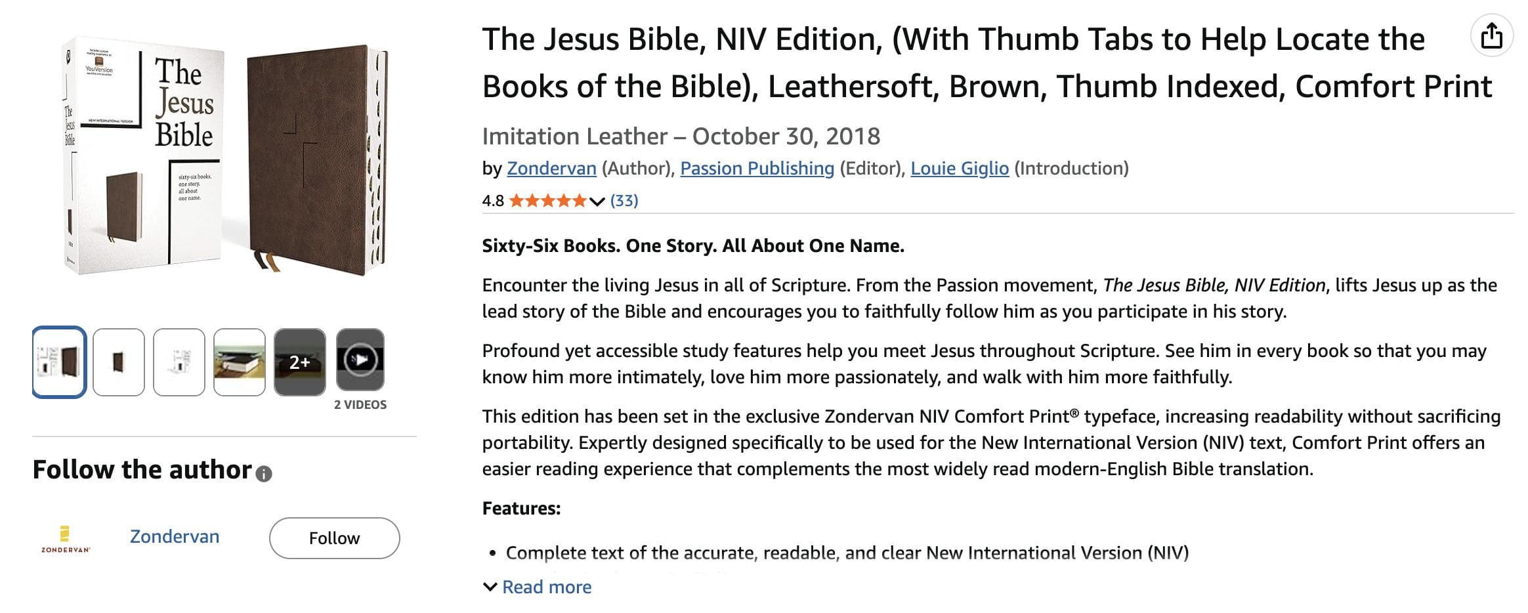Select the third thumbnail showing white box
The height and width of the screenshot is (613, 1528).
click(x=179, y=362)
